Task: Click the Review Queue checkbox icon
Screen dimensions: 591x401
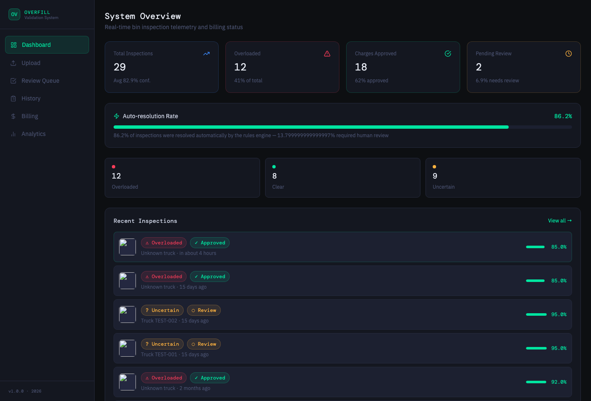Action: (x=14, y=81)
